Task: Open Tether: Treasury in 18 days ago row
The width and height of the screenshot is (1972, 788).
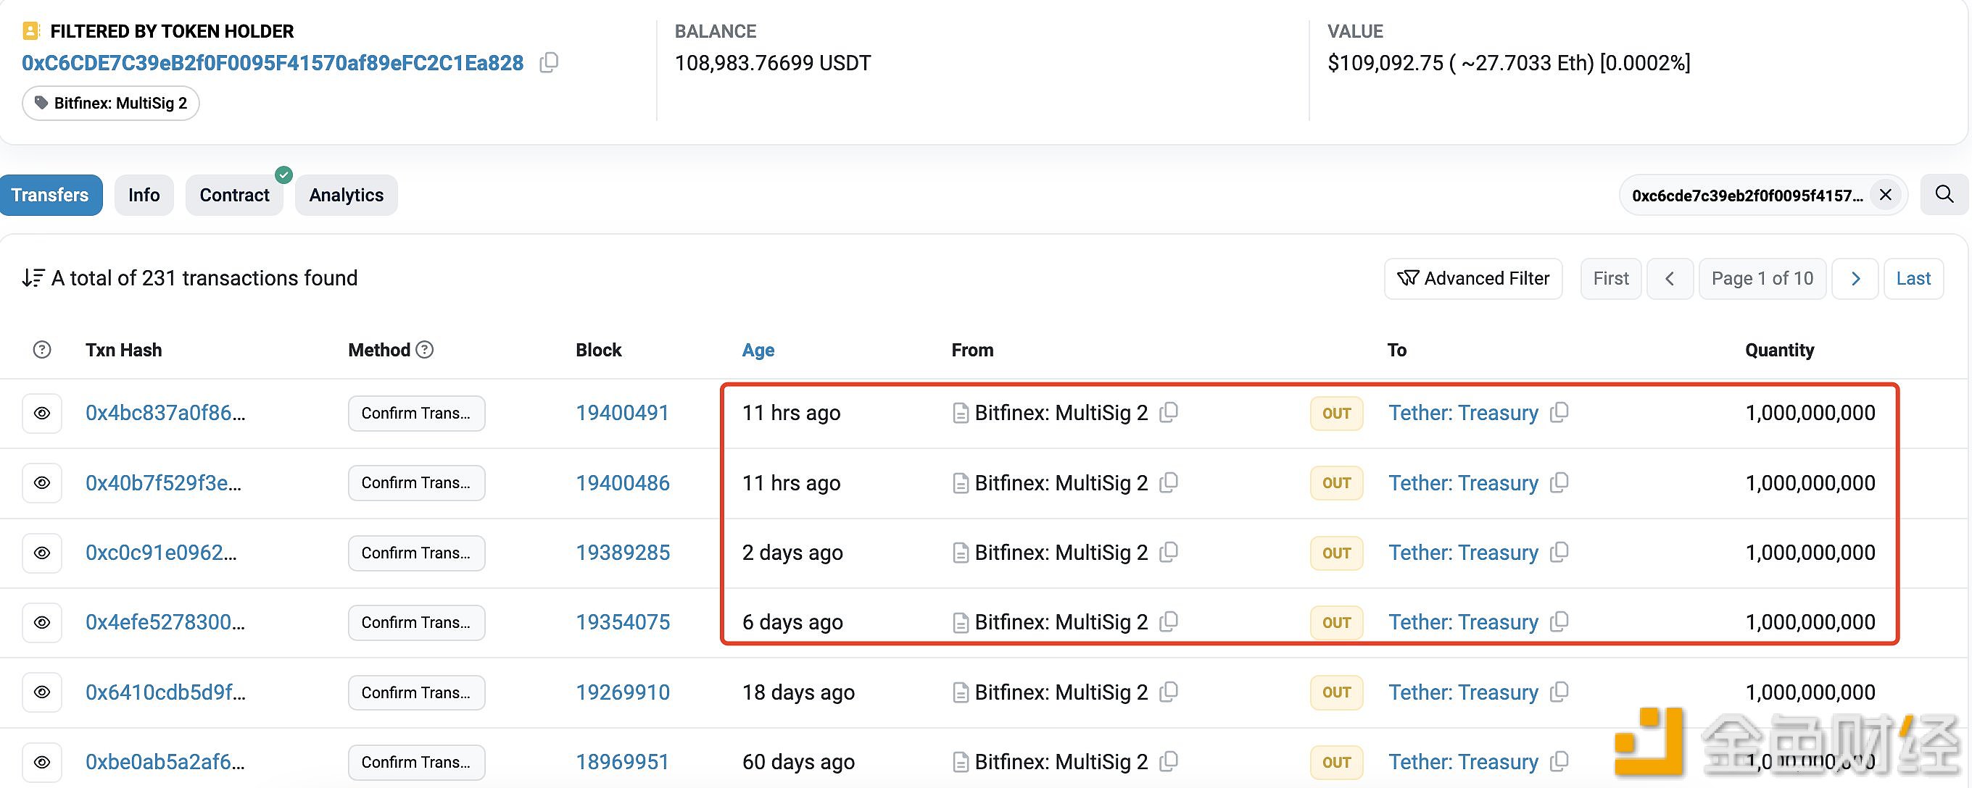Action: [1463, 692]
